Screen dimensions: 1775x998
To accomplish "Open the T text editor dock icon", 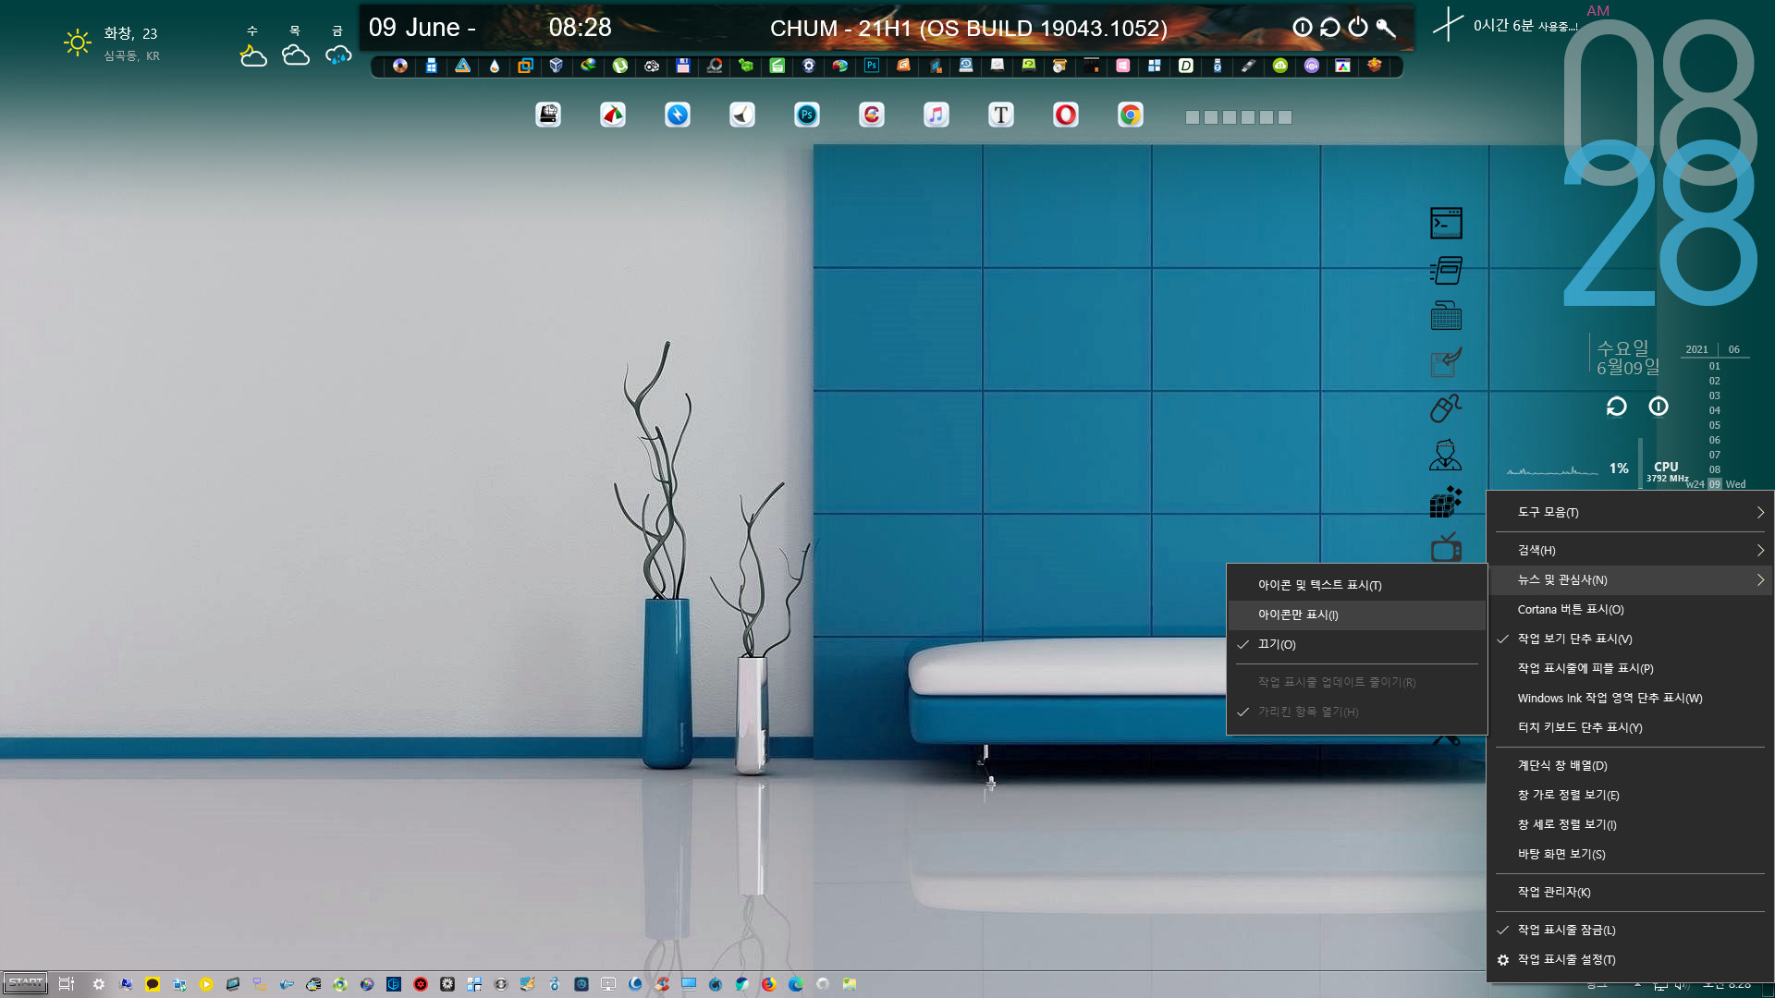I will 1000,115.
